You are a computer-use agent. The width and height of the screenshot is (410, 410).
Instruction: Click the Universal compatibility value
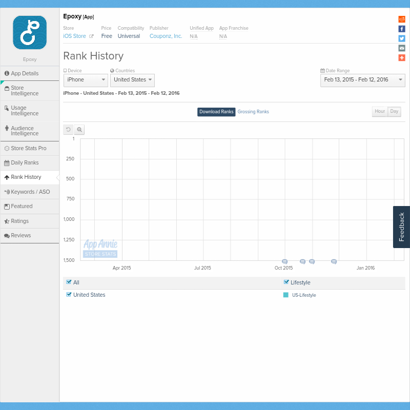tap(129, 36)
